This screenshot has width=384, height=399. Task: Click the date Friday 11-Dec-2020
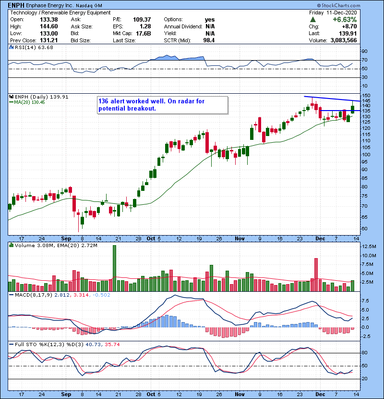[x=333, y=12]
